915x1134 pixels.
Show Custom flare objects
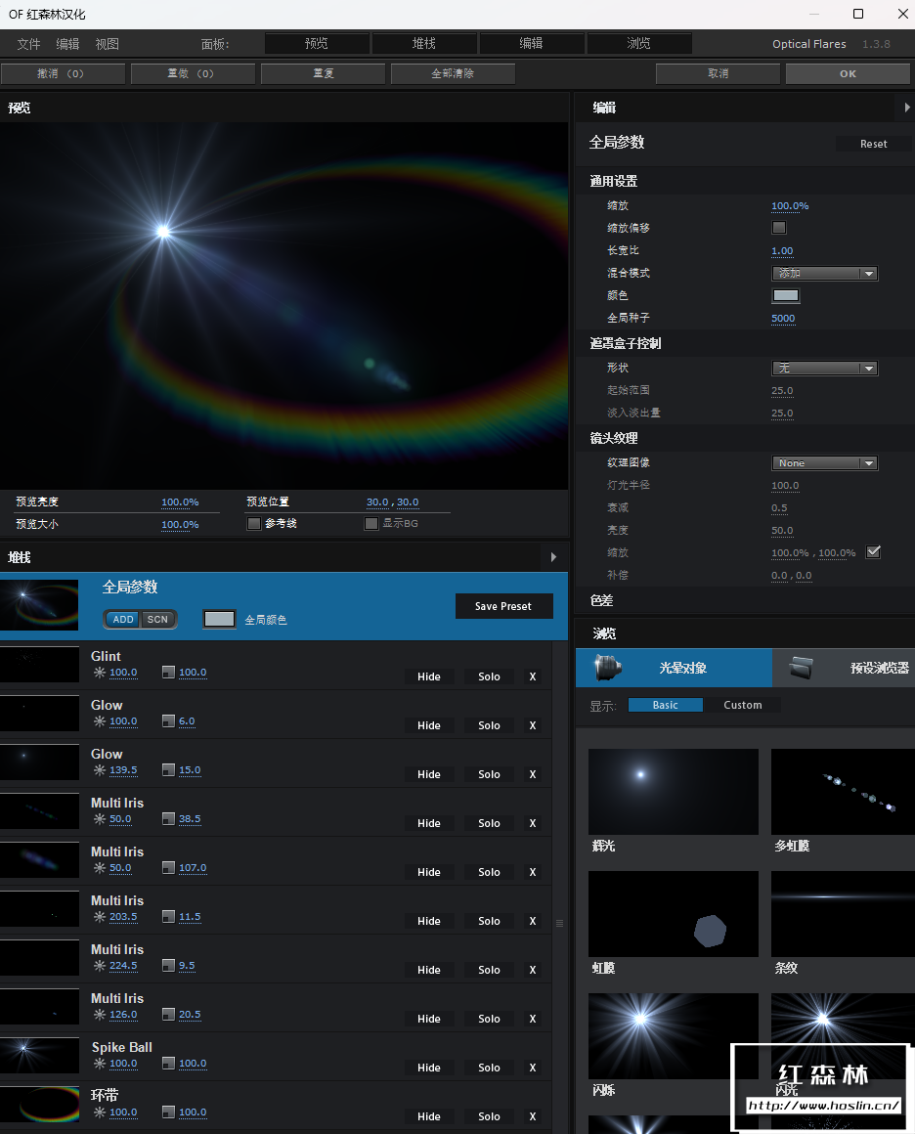(743, 705)
